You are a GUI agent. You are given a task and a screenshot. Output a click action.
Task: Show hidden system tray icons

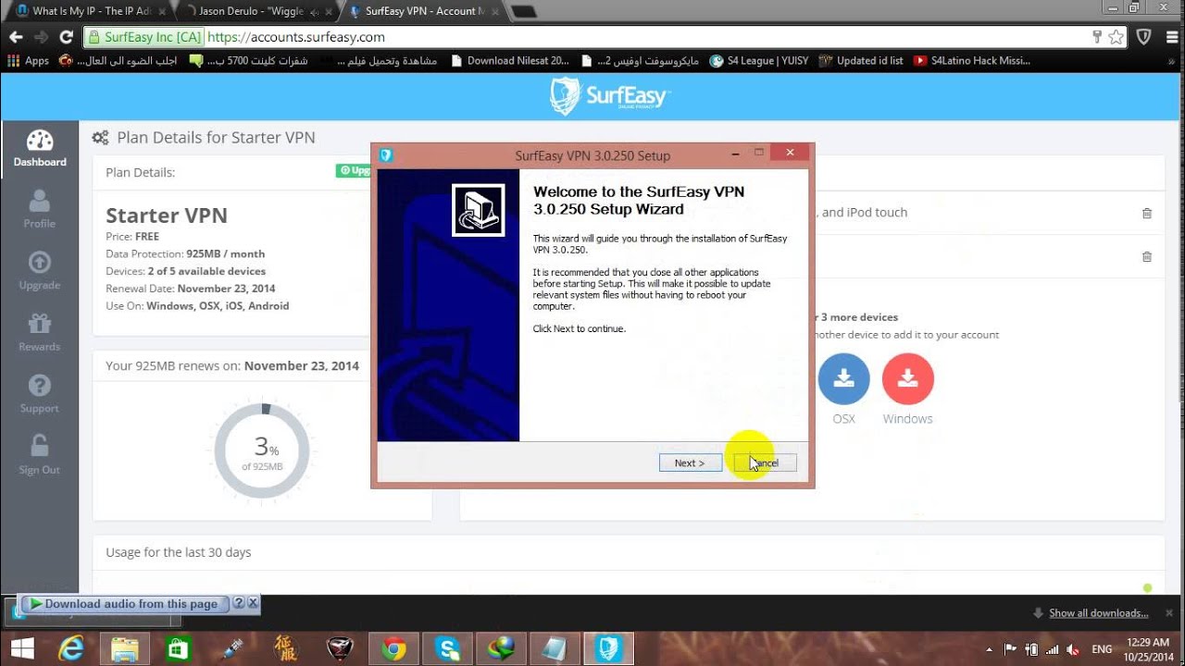tap(991, 648)
